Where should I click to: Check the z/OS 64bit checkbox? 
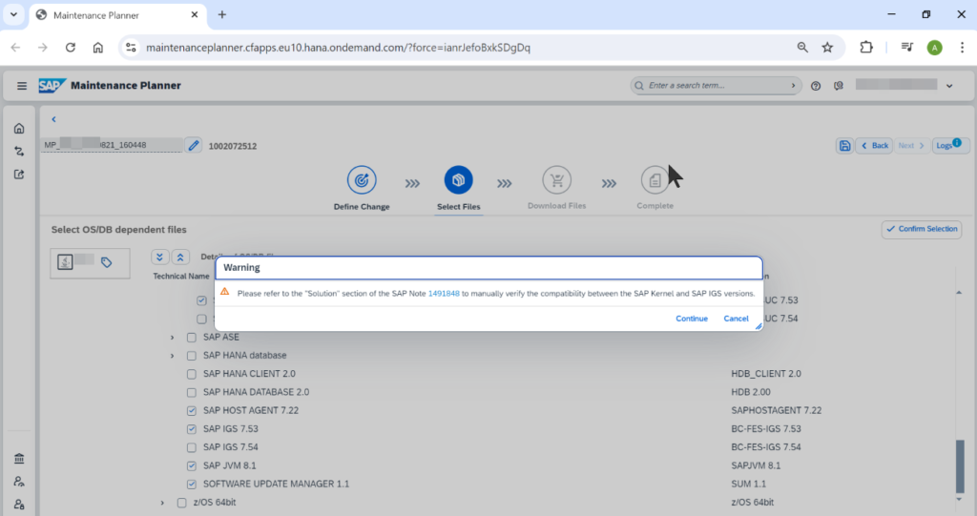coord(181,503)
